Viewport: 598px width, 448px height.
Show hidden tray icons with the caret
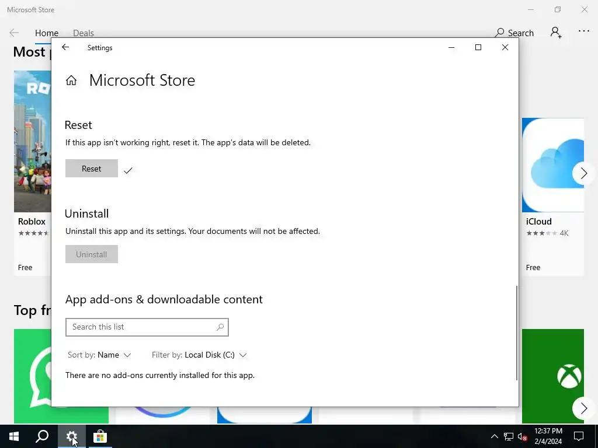[x=494, y=436]
